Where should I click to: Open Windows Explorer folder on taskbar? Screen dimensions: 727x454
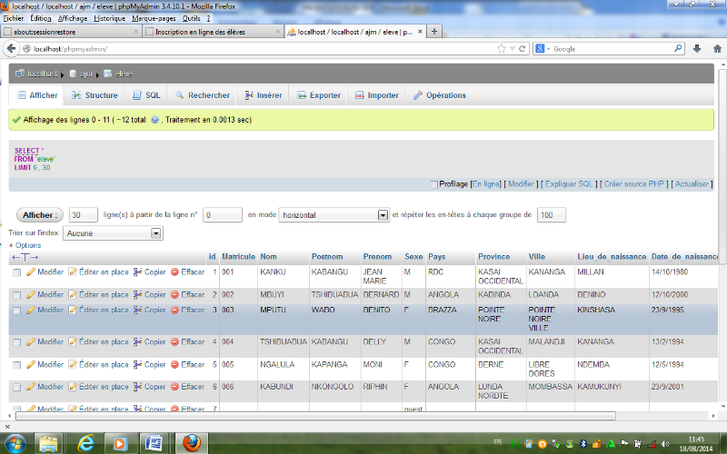pos(49,443)
